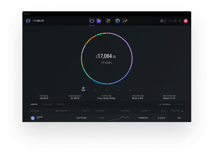Open the History clock icon
Screen dimensions: 213x155
tap(170, 21)
